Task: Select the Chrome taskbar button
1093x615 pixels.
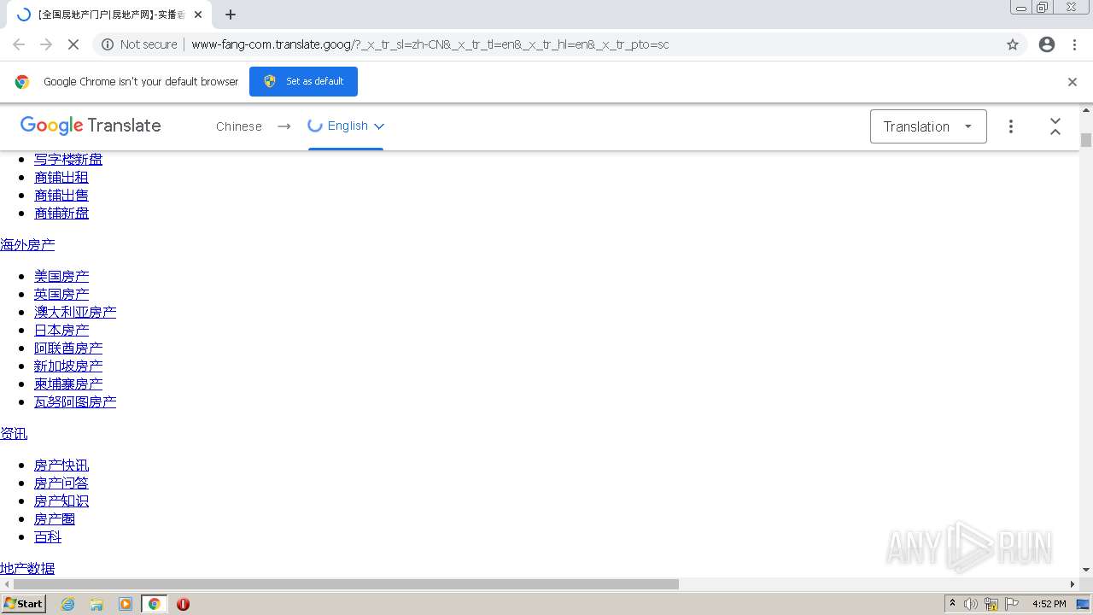Action: (154, 604)
